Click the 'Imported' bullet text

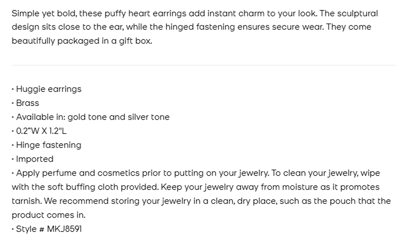34,159
